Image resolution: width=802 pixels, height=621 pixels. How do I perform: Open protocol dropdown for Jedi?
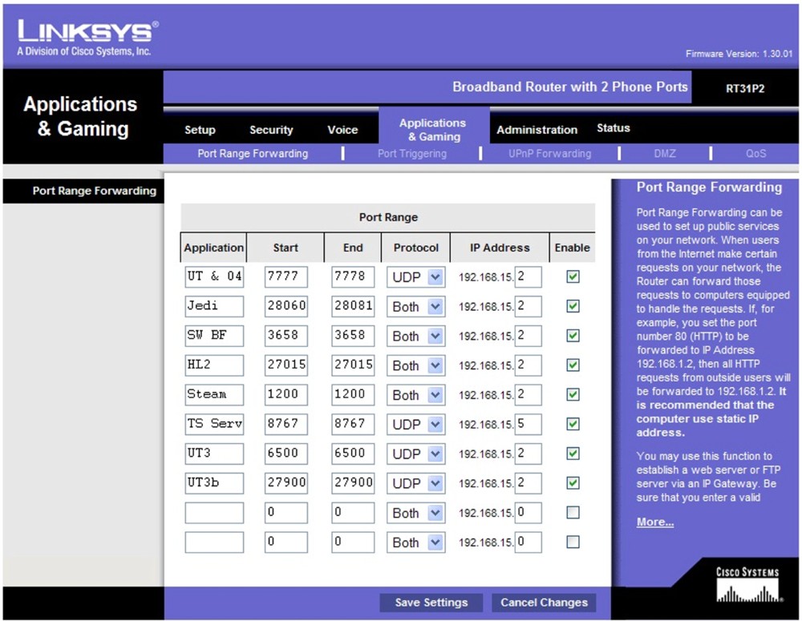point(415,307)
